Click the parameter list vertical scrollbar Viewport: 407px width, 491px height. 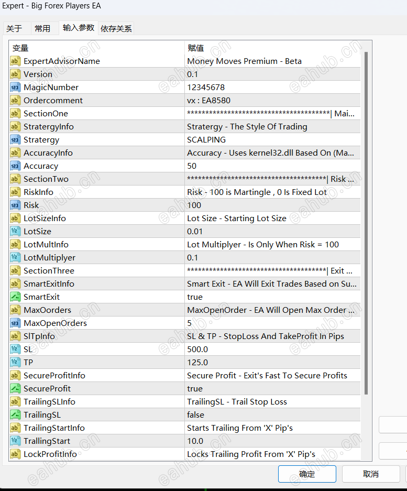click(366, 223)
